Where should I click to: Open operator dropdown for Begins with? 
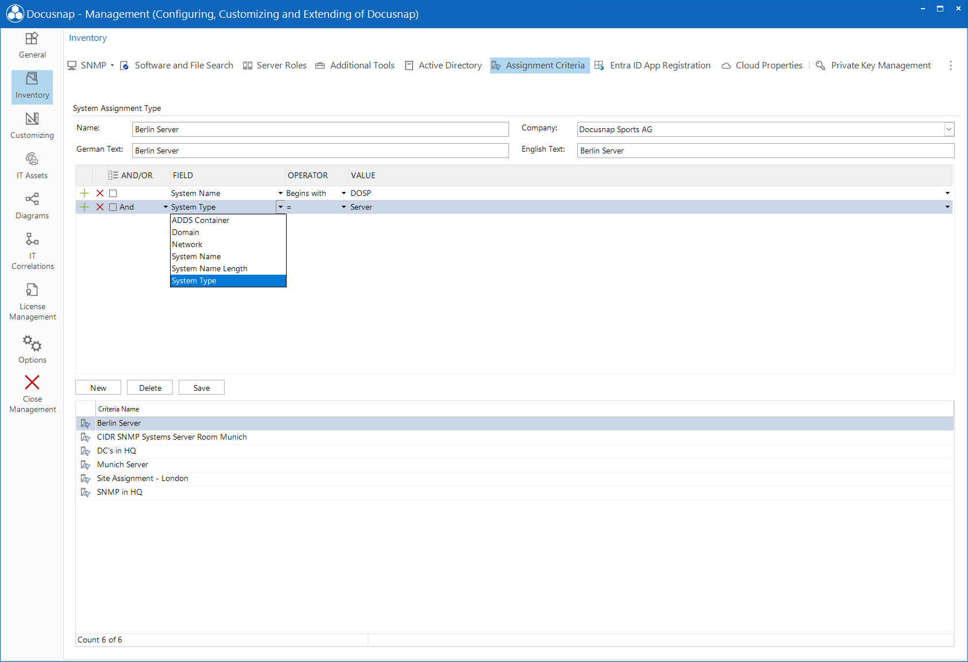coord(344,193)
